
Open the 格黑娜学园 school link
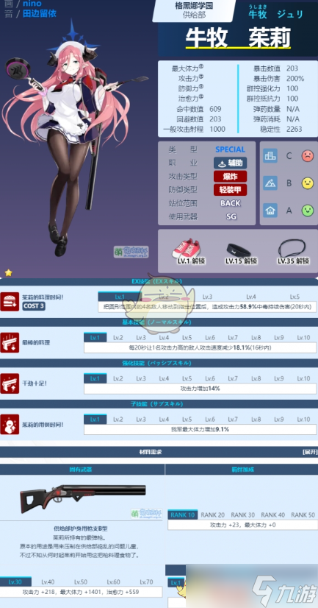tap(193, 5)
